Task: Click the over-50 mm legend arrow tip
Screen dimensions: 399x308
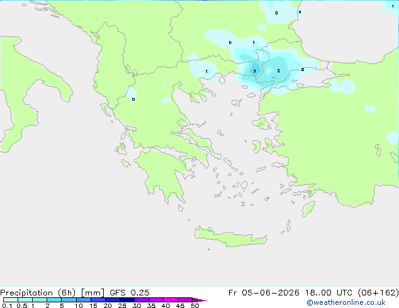Action: coord(199,300)
